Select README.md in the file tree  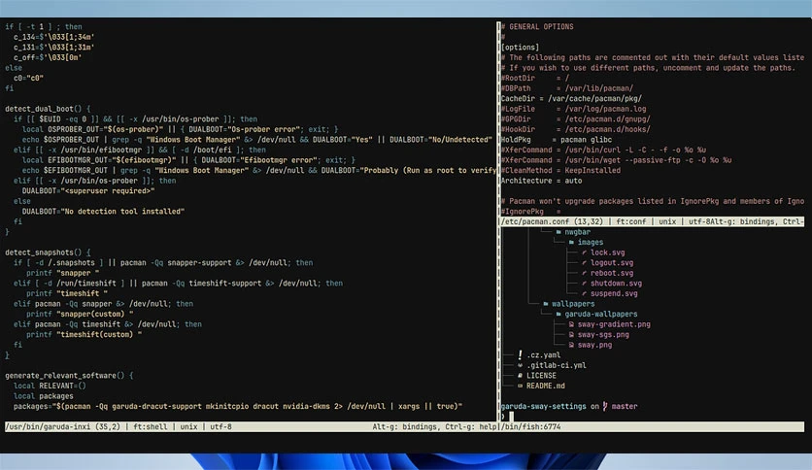[x=546, y=386]
